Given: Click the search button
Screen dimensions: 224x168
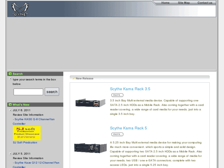Looking at the screenshot, I should (52, 92).
